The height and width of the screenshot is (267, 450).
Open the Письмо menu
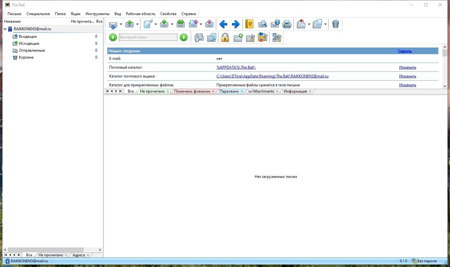15,14
